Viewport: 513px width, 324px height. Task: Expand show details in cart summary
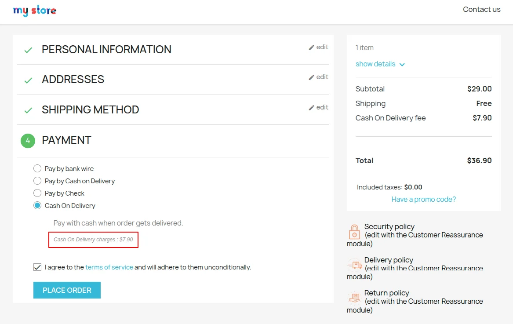375,64
